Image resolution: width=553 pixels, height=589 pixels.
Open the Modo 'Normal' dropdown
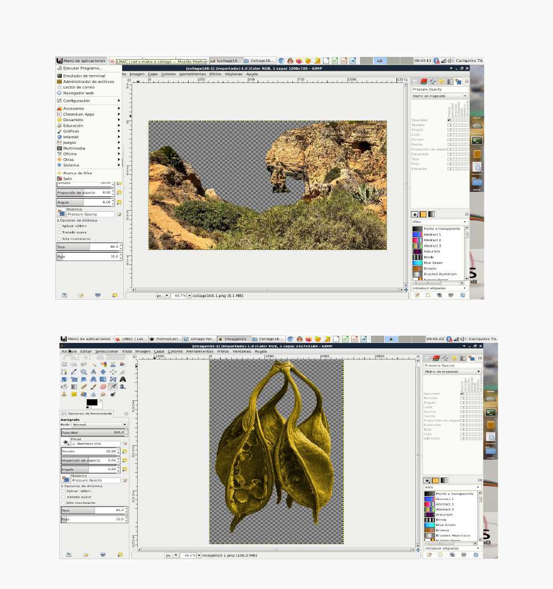point(100,425)
